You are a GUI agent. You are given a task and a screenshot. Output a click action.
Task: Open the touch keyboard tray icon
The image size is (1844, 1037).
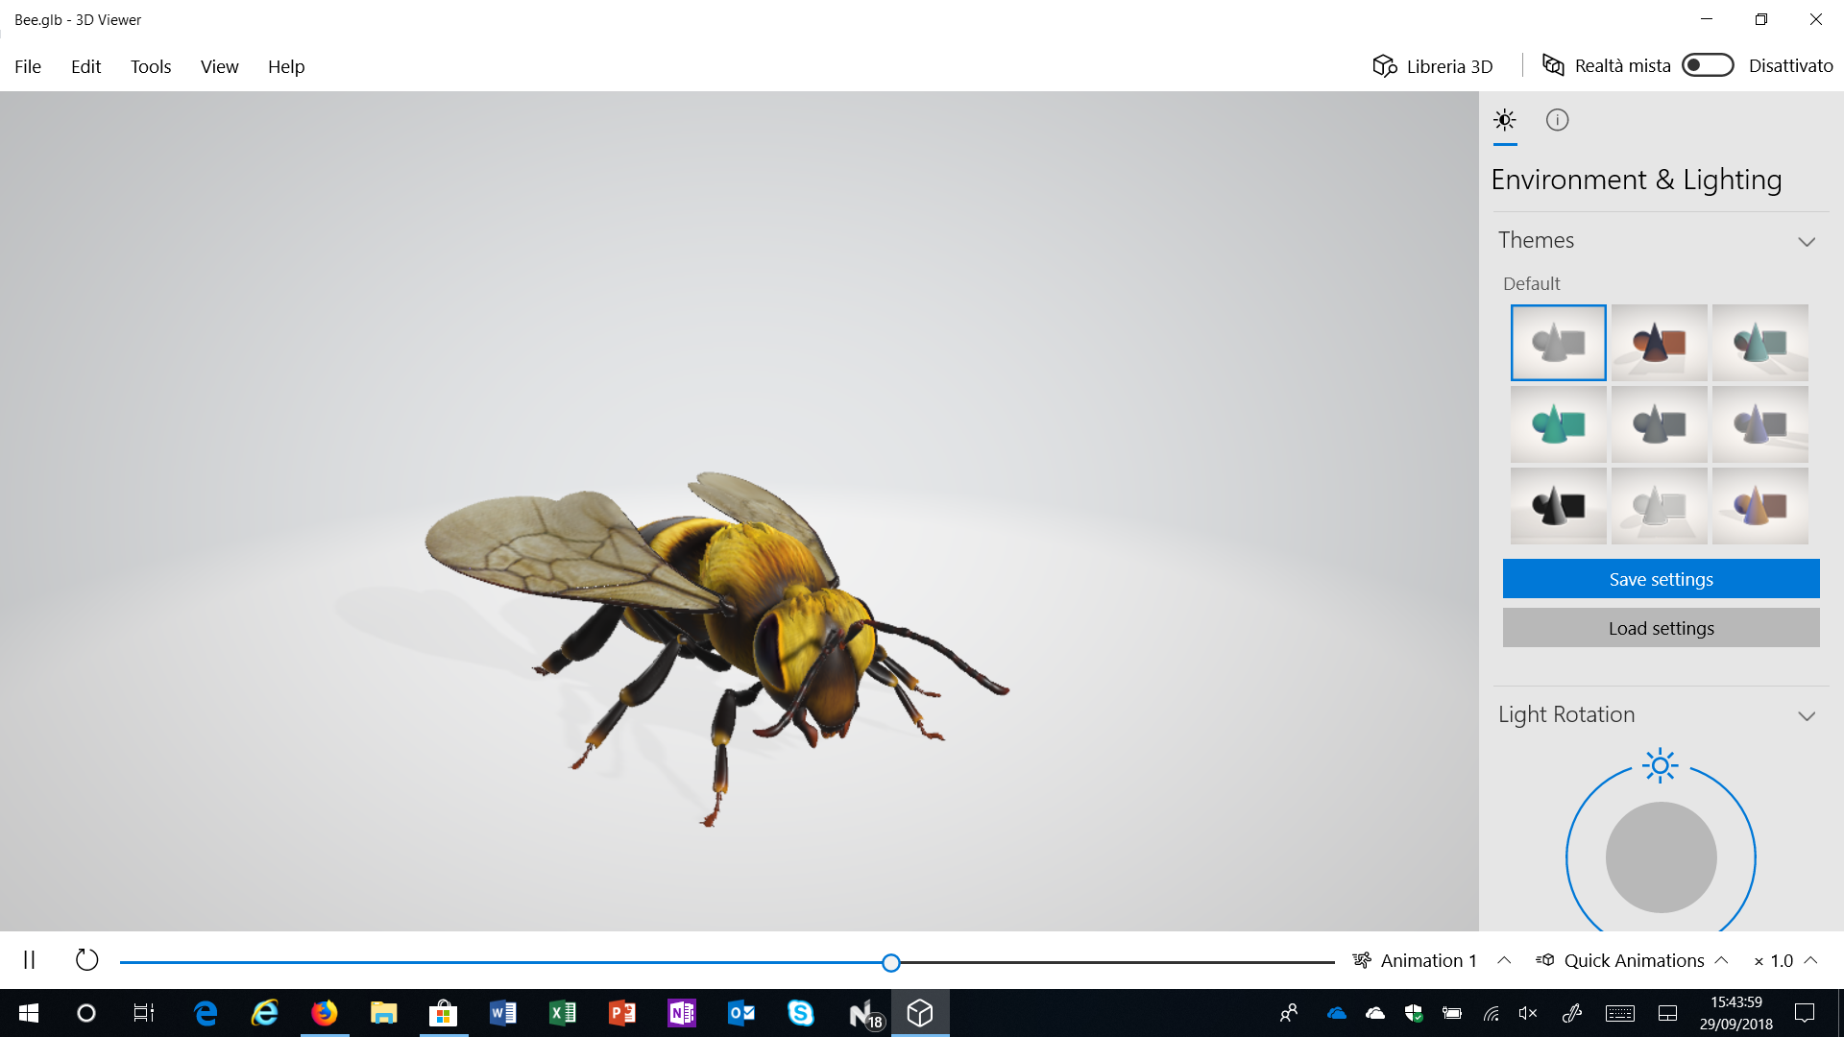pyautogui.click(x=1620, y=1013)
